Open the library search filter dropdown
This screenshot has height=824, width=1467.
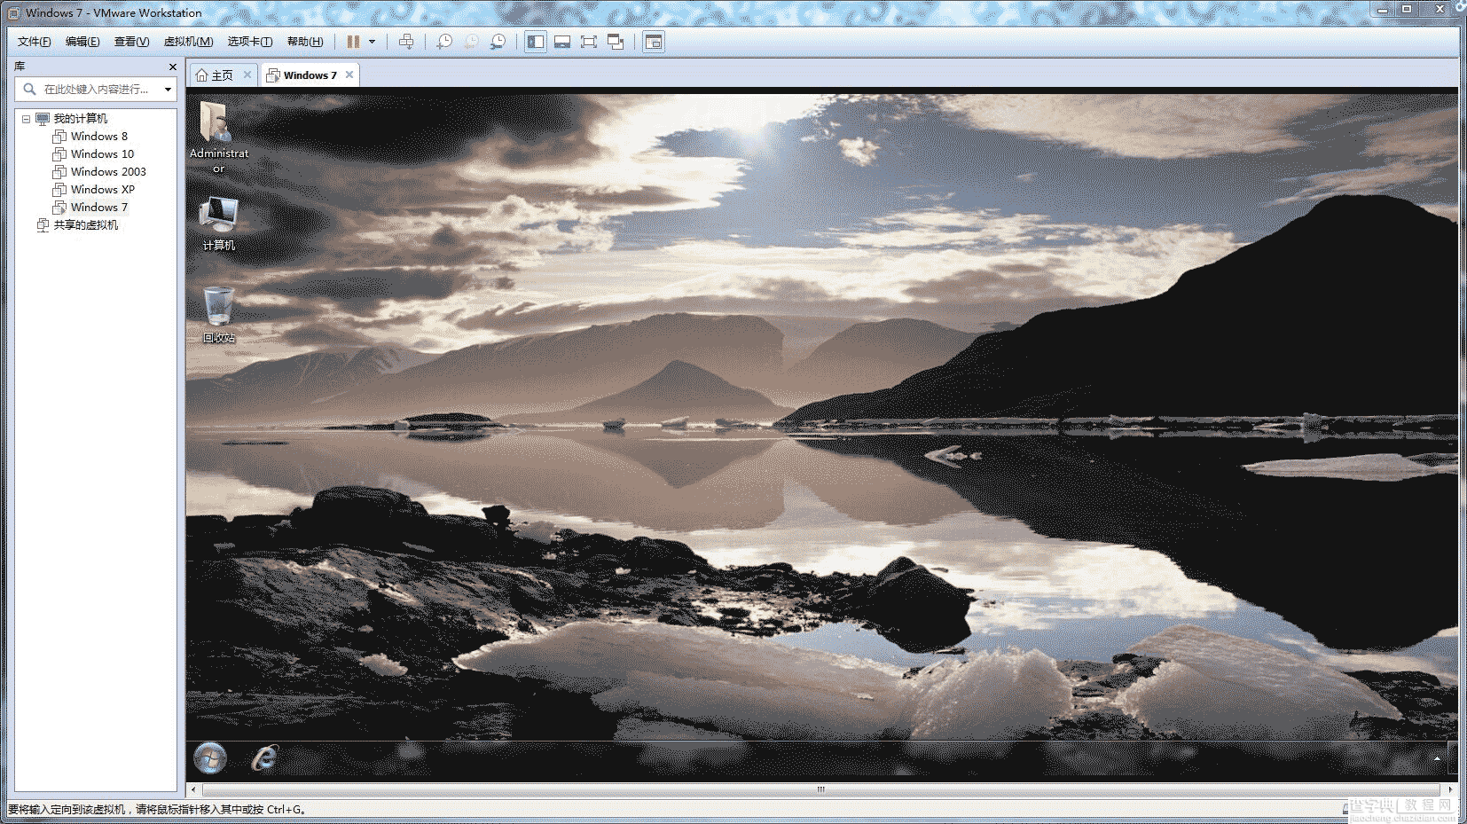click(168, 89)
